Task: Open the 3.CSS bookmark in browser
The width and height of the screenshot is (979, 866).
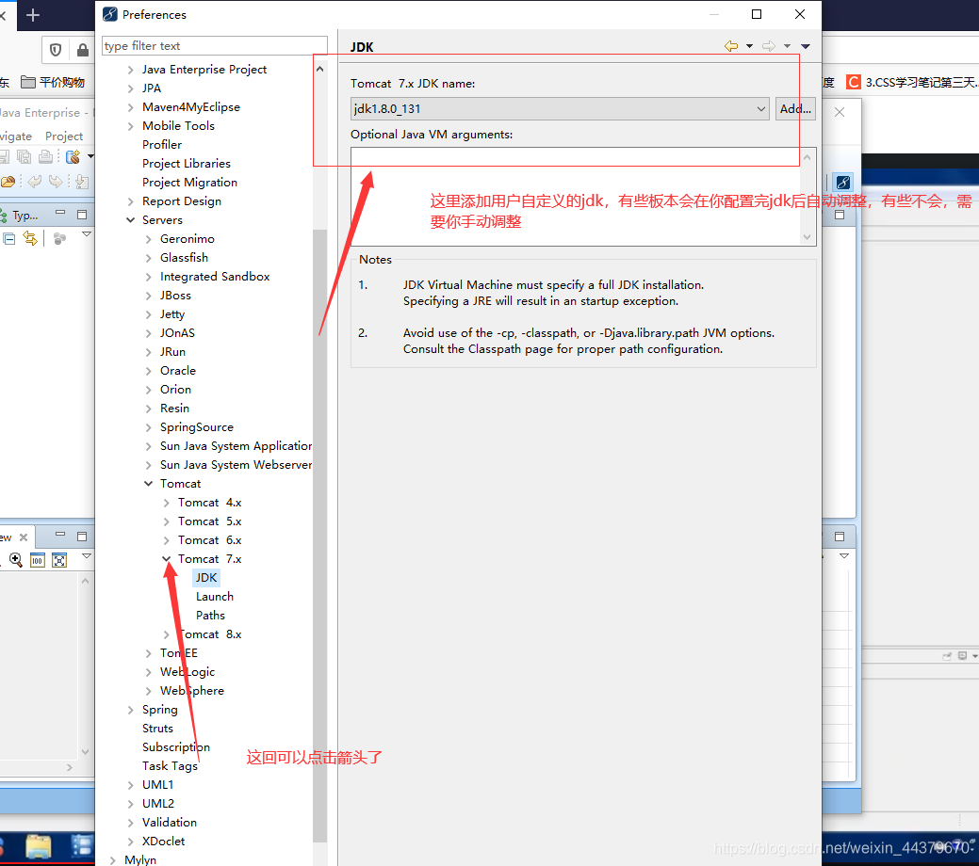Action: click(x=911, y=82)
